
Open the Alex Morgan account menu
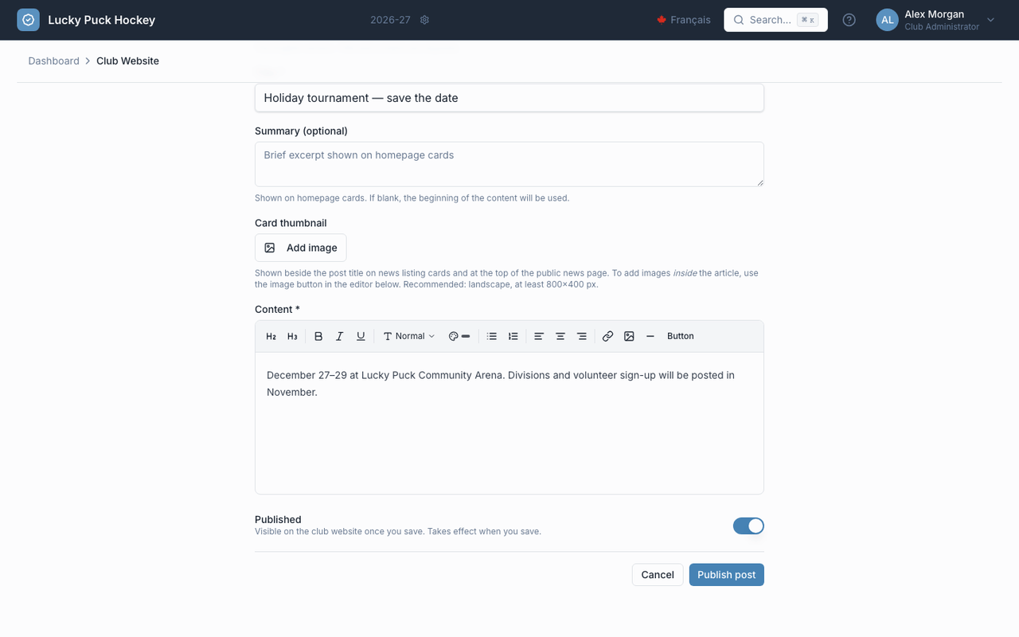coord(936,20)
